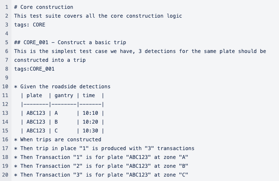
Task: Click the 'plate' table header cell
Action: click(x=34, y=95)
